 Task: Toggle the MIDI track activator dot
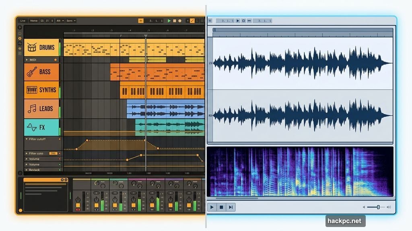[55, 59]
